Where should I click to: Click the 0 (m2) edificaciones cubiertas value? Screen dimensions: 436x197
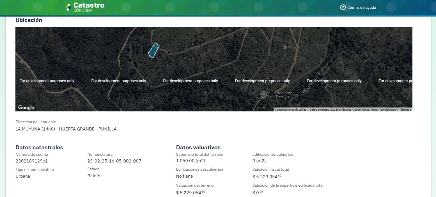[x=259, y=161]
